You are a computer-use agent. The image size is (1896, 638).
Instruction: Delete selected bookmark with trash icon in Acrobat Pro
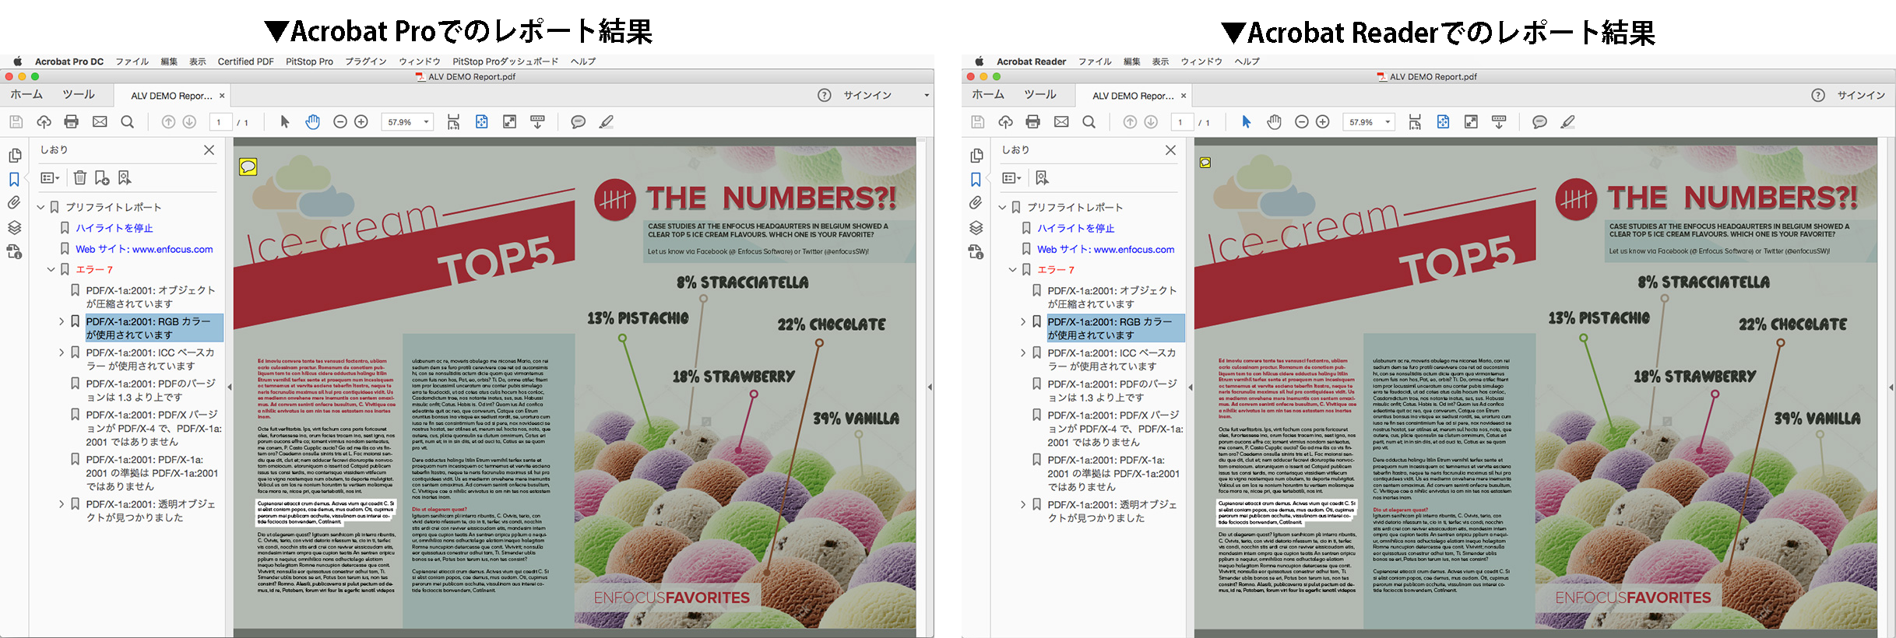pyautogui.click(x=79, y=177)
